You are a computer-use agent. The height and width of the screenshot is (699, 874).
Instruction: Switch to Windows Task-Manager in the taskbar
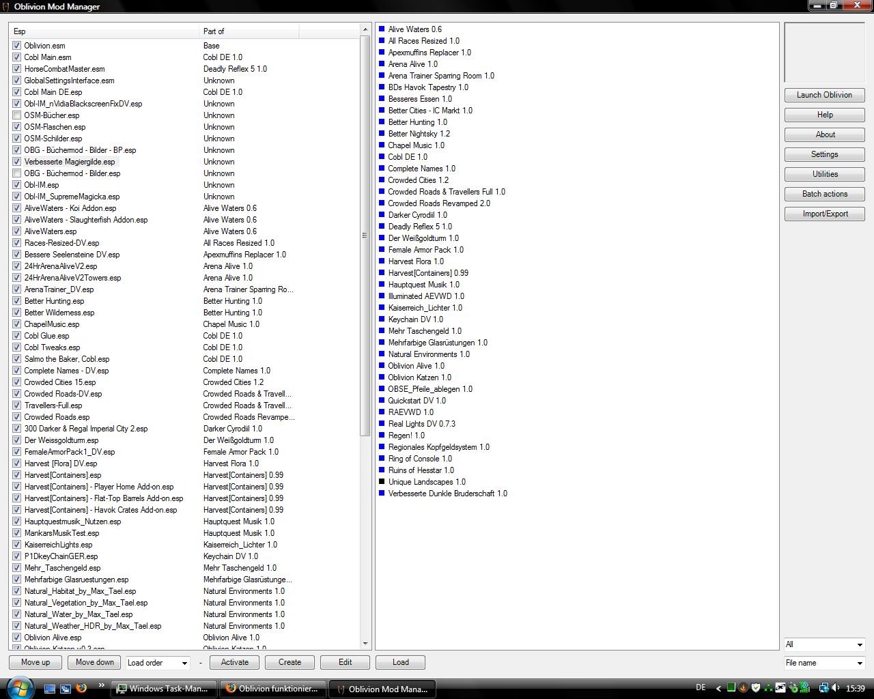[x=165, y=689]
